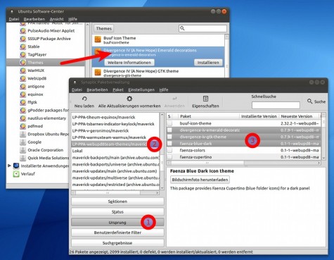Open Datei menu in Software-Center

[x=14, y=19]
